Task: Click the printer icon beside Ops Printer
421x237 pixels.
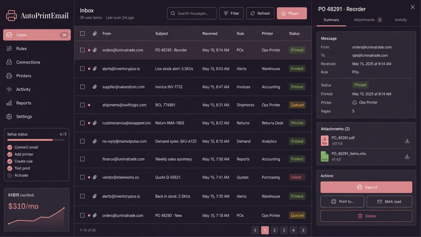Action: [x=355, y=103]
